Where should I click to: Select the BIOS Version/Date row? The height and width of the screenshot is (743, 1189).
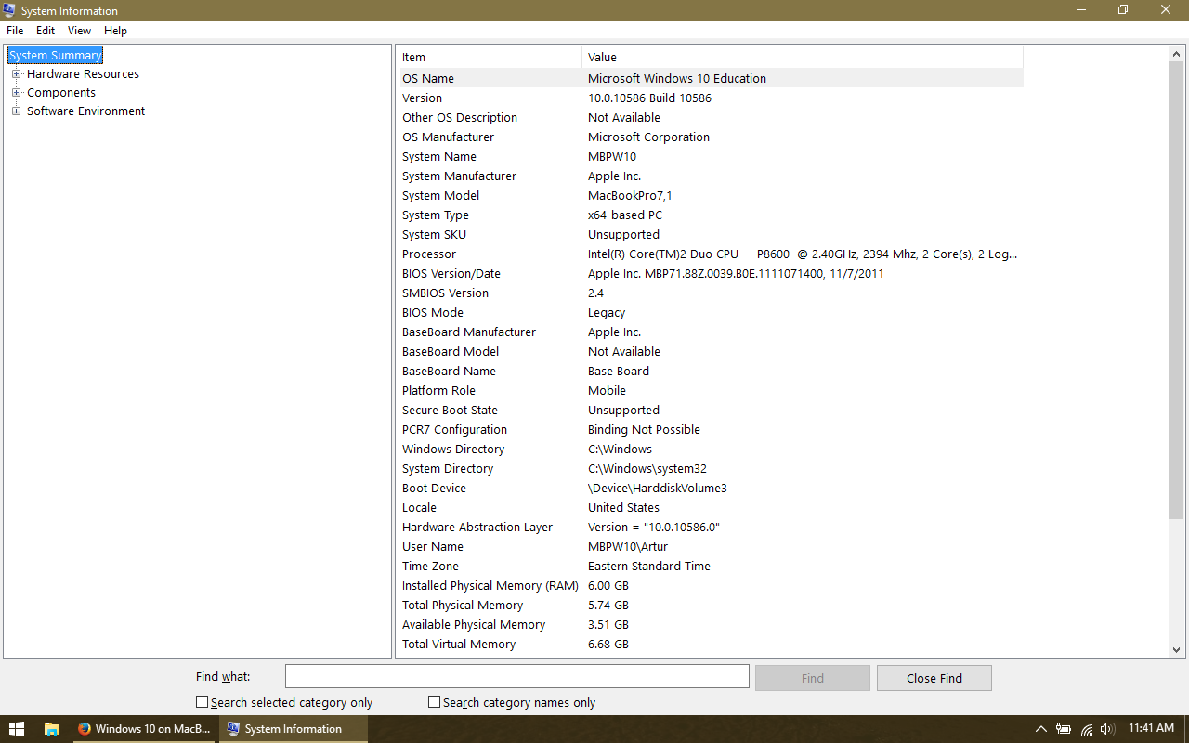tap(712, 274)
